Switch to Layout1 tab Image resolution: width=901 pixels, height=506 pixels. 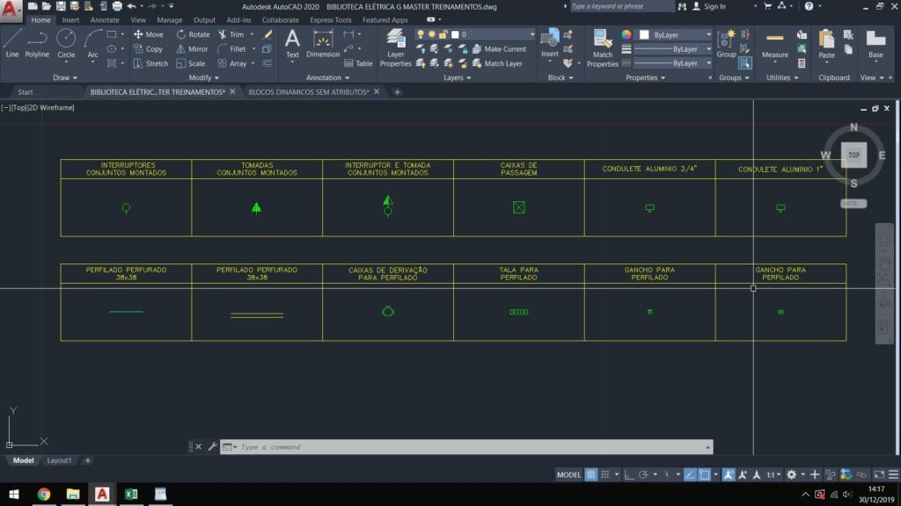click(x=59, y=460)
